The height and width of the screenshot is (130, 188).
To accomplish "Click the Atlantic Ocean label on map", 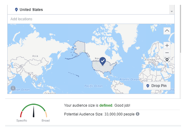I will click(129, 79).
